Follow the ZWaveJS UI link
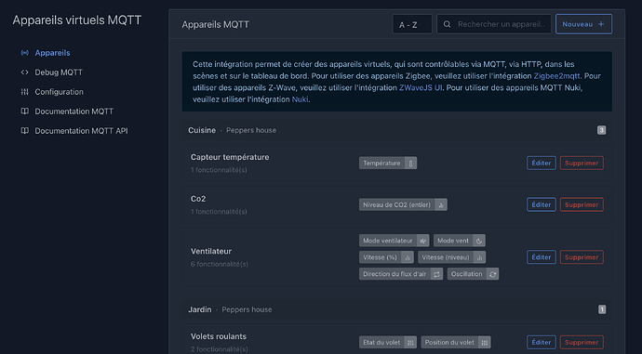Image resolution: width=642 pixels, height=354 pixels. click(x=421, y=88)
